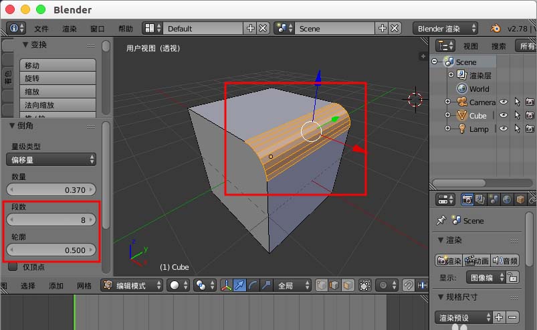Image resolution: width=537 pixels, height=330 pixels.
Task: Toggle Camera renderability with its camera icon
Action: tap(530, 102)
